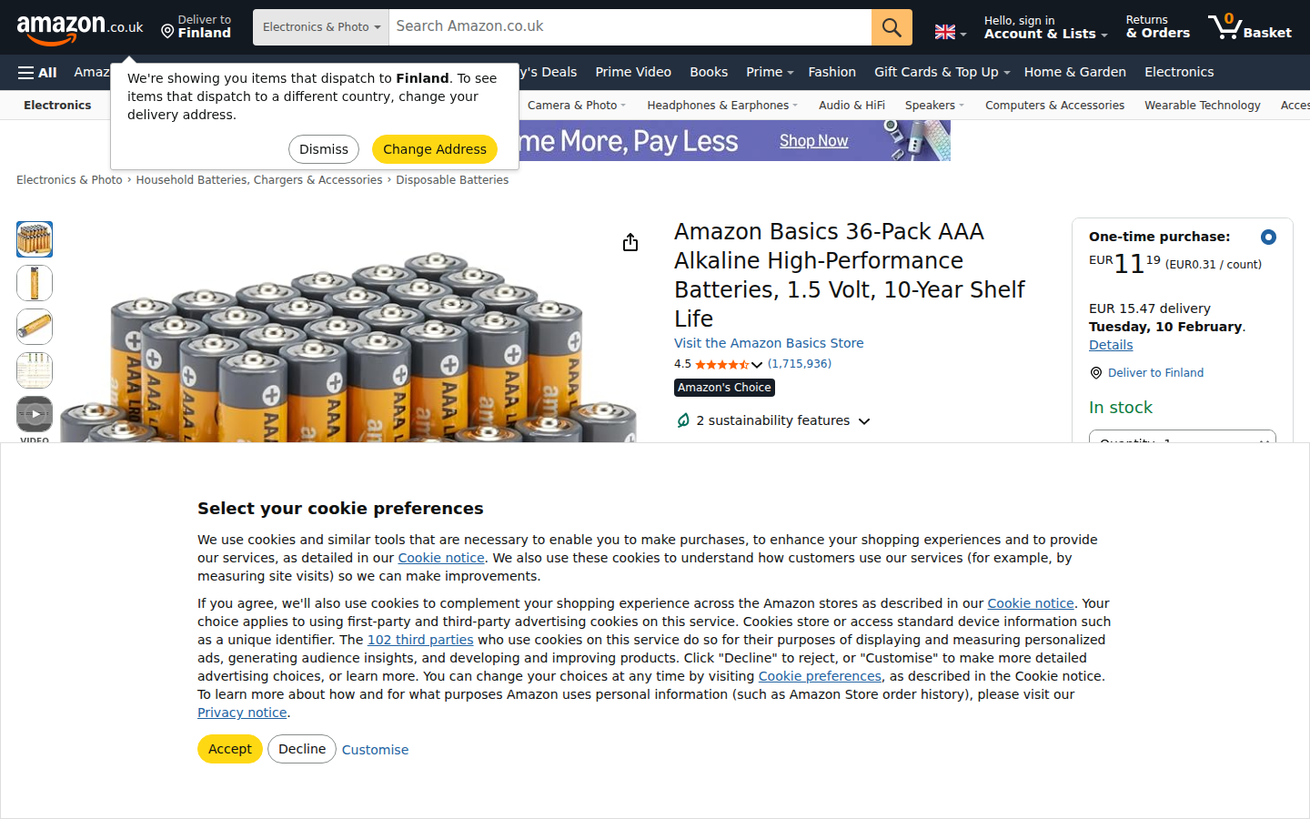Expand the star rating breakdown chevron
The height and width of the screenshot is (819, 1310).
(757, 365)
